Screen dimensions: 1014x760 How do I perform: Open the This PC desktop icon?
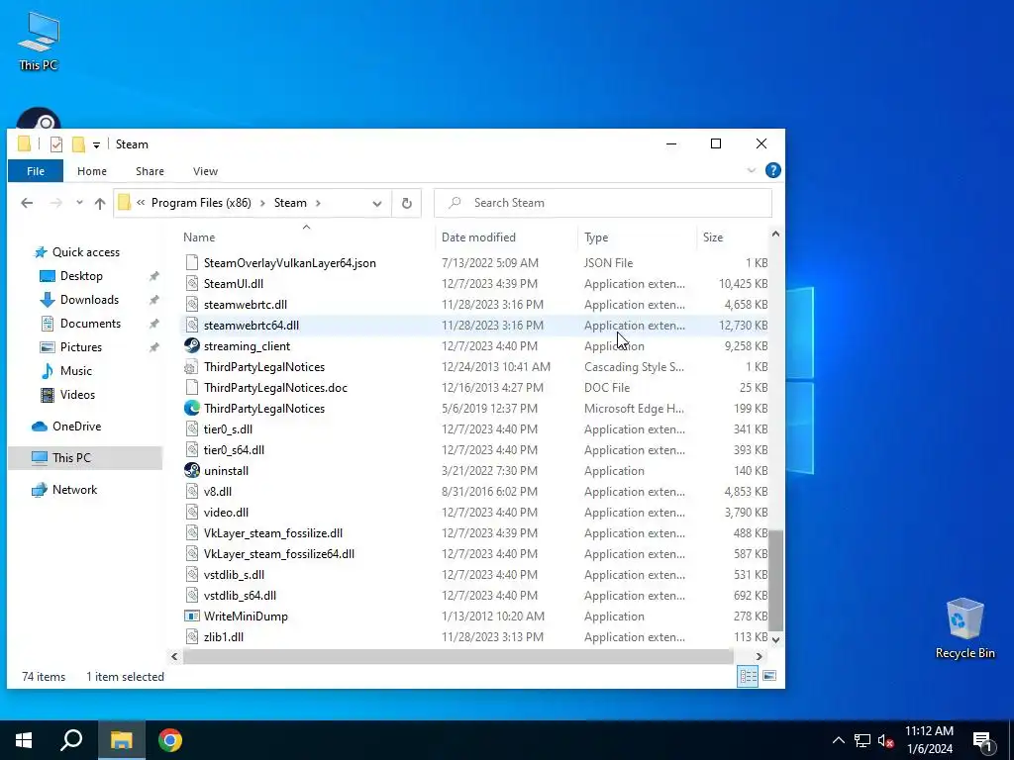[39, 42]
